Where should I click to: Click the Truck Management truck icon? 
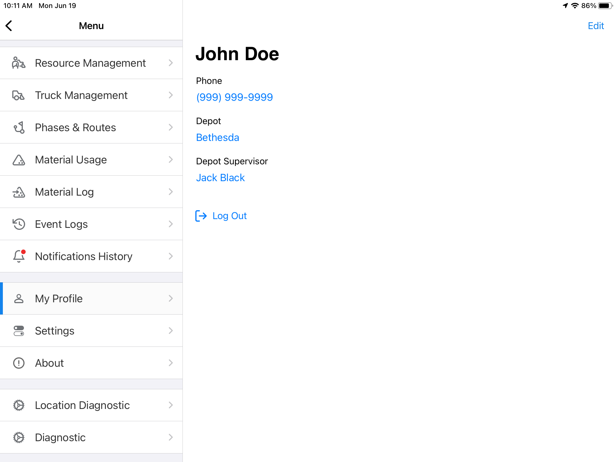19,95
